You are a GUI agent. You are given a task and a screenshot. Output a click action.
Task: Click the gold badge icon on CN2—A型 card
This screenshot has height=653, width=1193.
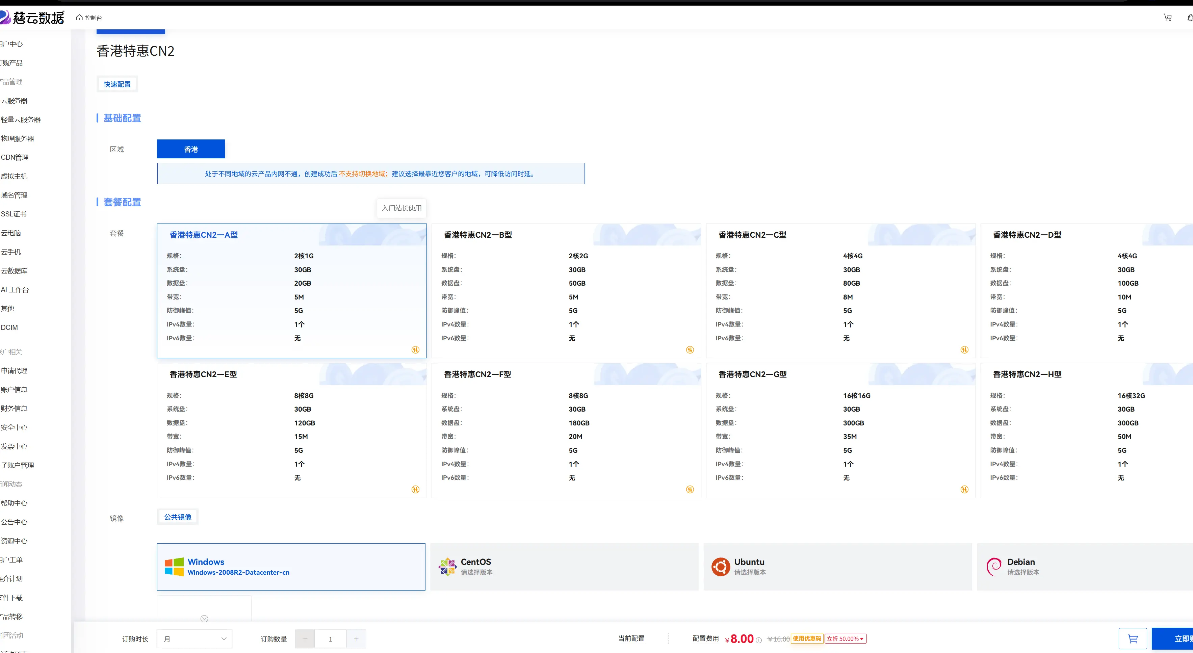[415, 350]
